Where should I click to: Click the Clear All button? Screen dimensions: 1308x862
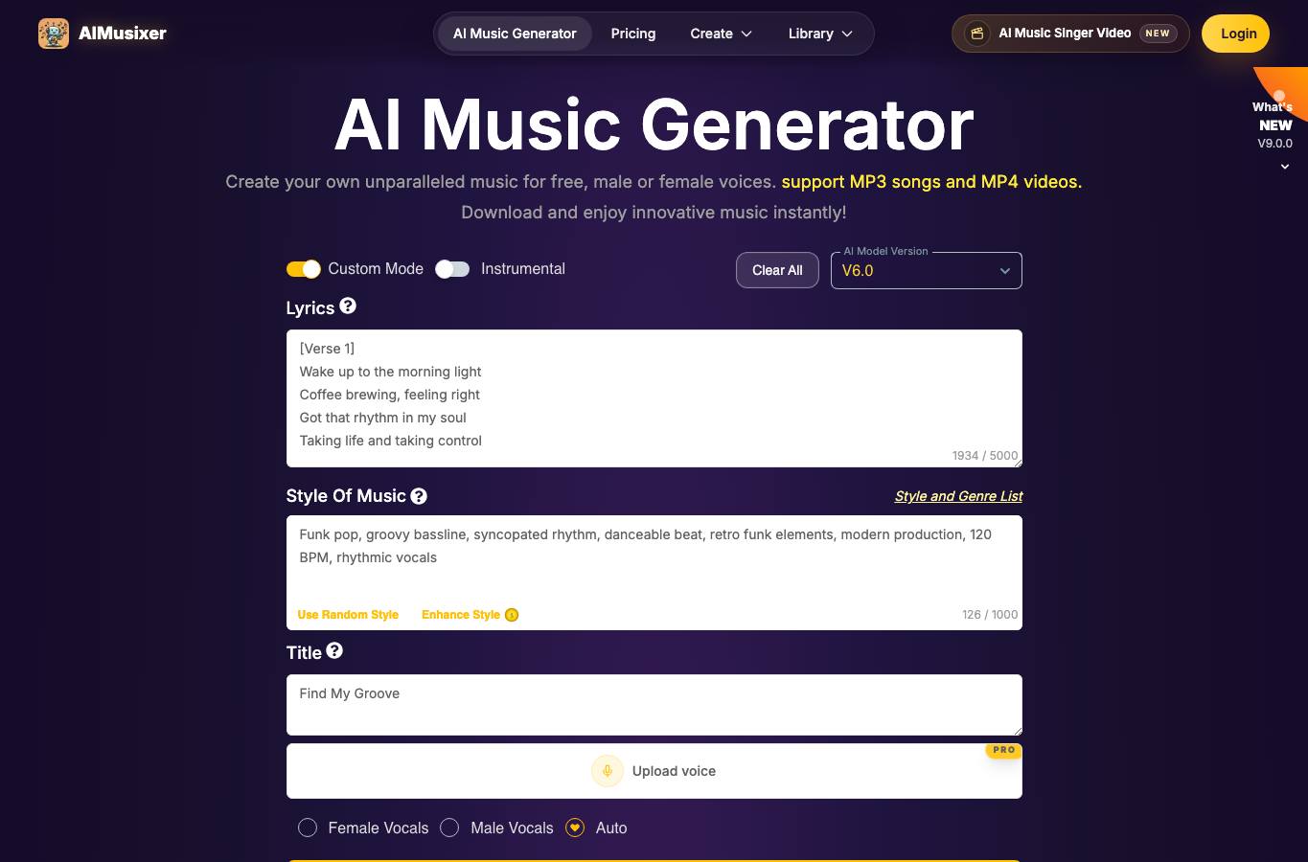777,270
